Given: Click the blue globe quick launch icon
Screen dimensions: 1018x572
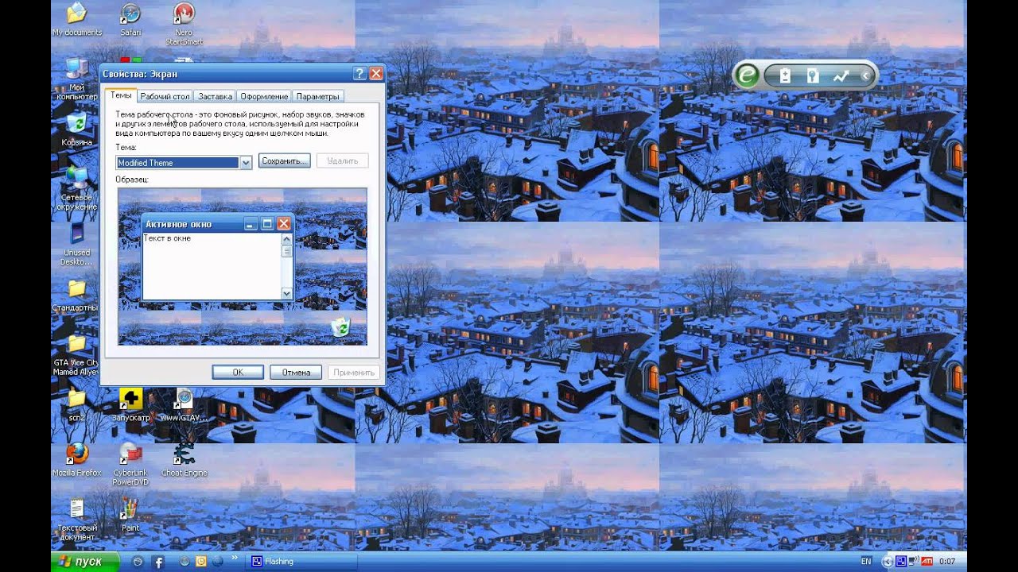Looking at the screenshot, I should (x=217, y=562).
